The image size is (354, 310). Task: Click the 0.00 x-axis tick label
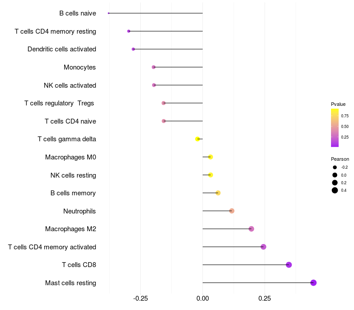(x=203, y=298)
